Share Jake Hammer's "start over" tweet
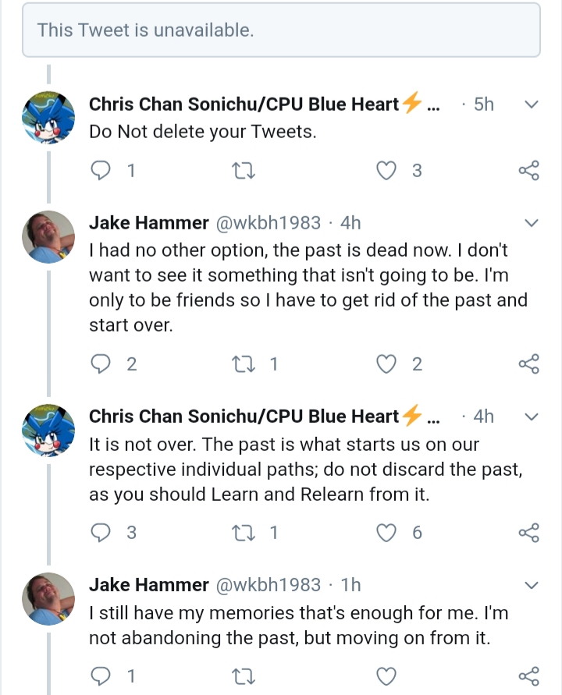Screen dimensions: 562x695 (528, 364)
